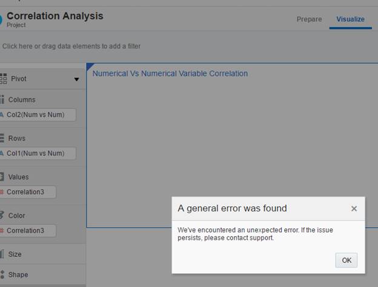The width and height of the screenshot is (378, 287).
Task: Click the Numerical Vs Numerical Variable Correlation title
Action: 170,74
